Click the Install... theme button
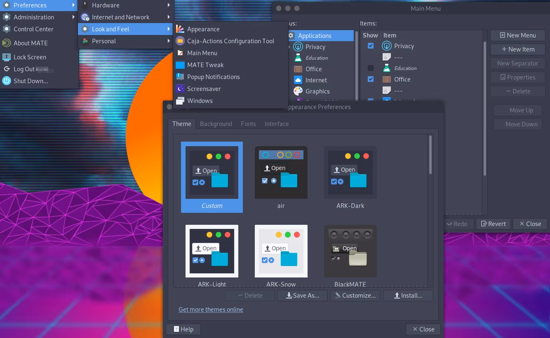The width and height of the screenshot is (550, 338). pyautogui.click(x=408, y=296)
